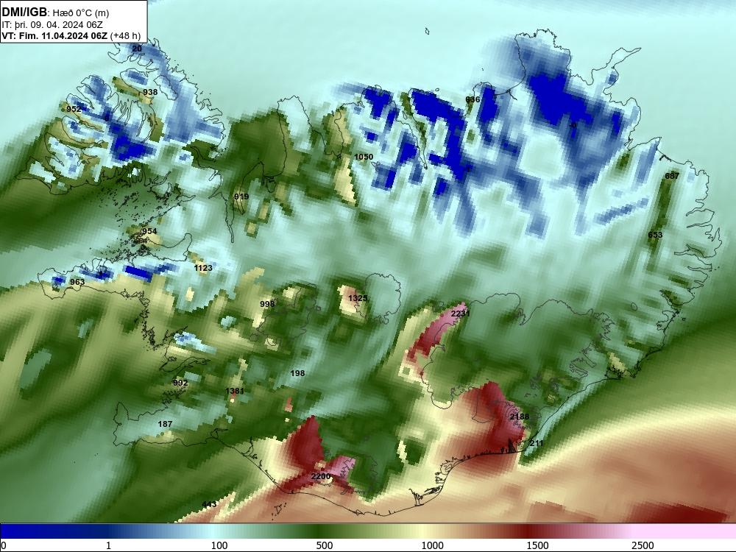Screen dimensions: 736x552
Task: Click the map value 687
Action: [672, 176]
